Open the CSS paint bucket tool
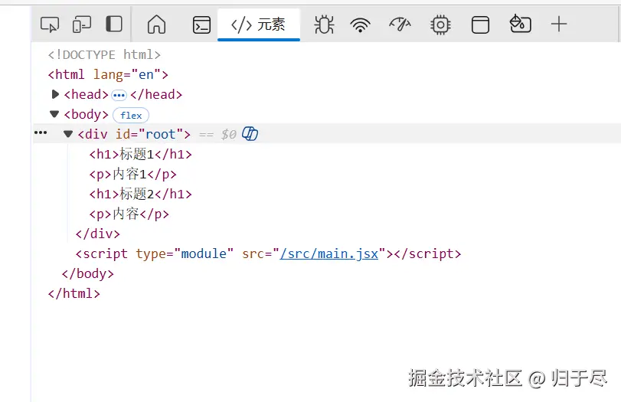 [520, 24]
